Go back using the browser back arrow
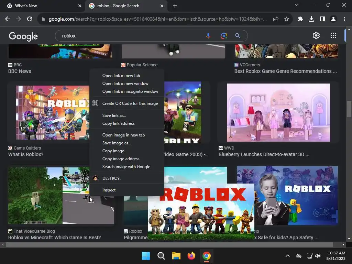The width and height of the screenshot is (352, 264). click(8, 19)
